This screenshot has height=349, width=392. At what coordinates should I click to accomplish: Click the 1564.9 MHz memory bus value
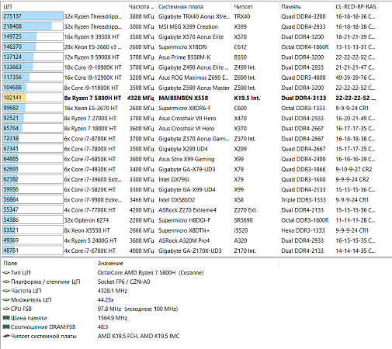click(113, 318)
